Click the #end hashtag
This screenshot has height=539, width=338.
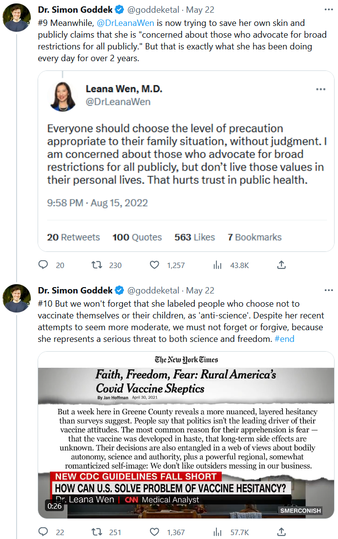point(284,338)
